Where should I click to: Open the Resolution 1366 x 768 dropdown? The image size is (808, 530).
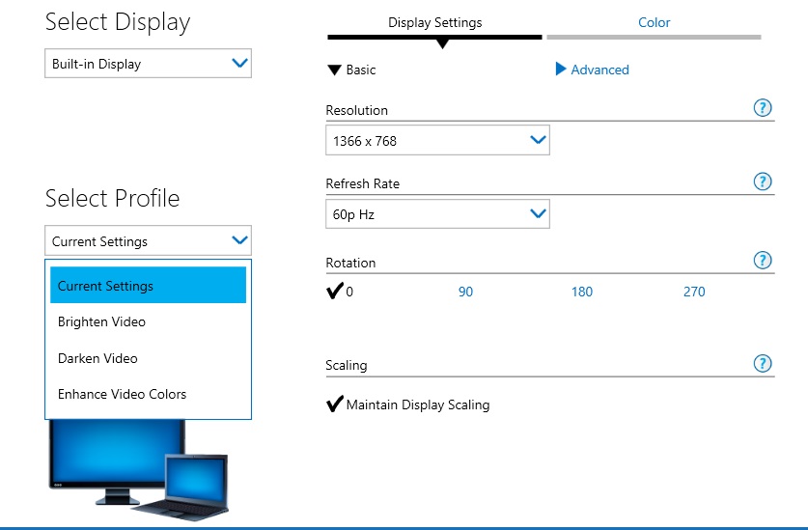[x=437, y=141]
